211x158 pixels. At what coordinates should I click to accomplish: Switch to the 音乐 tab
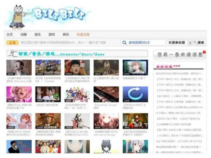pyautogui.click(x=38, y=34)
